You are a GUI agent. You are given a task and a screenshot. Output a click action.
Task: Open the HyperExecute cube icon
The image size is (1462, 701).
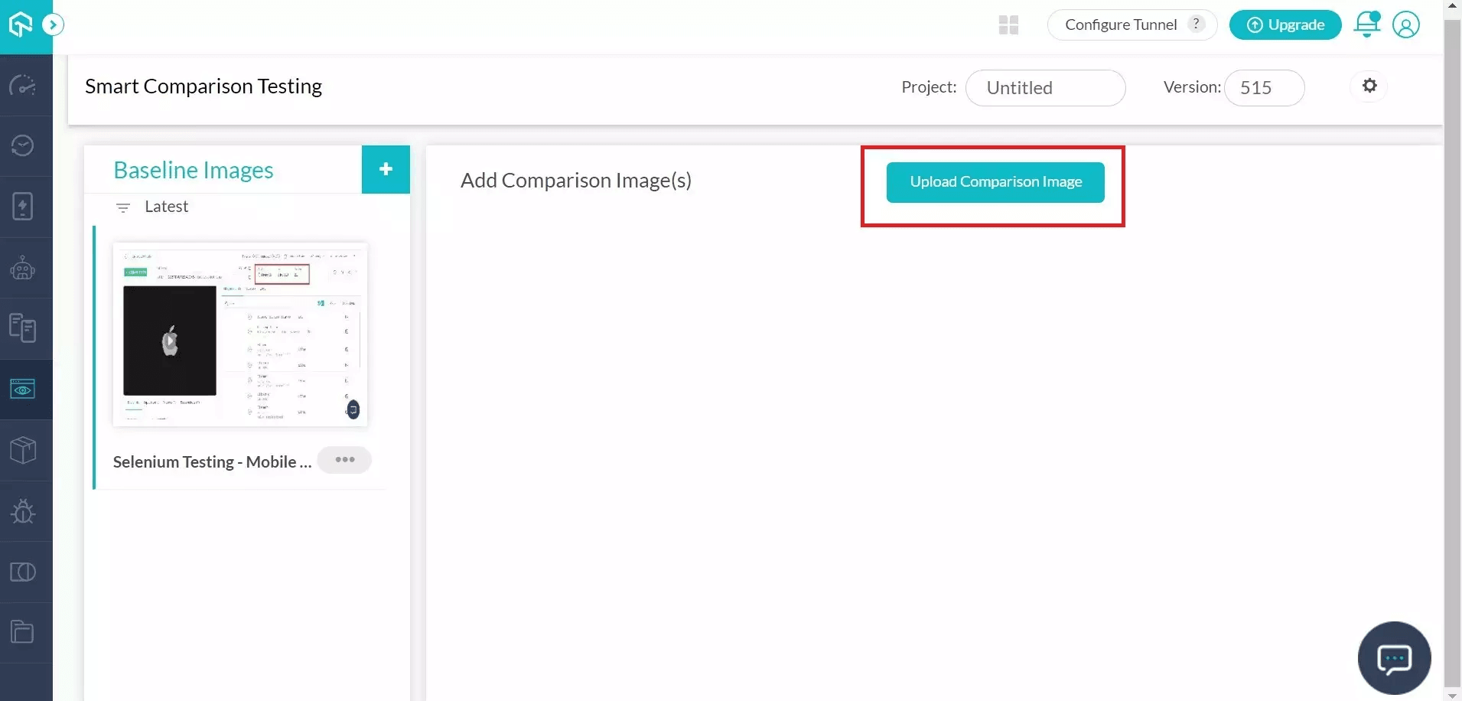(x=23, y=450)
